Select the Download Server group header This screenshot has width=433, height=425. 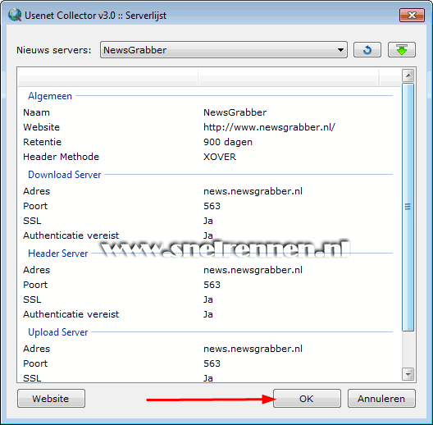[x=65, y=175]
